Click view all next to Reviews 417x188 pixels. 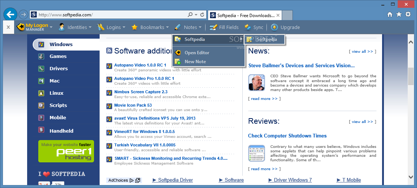pyautogui.click(x=362, y=122)
